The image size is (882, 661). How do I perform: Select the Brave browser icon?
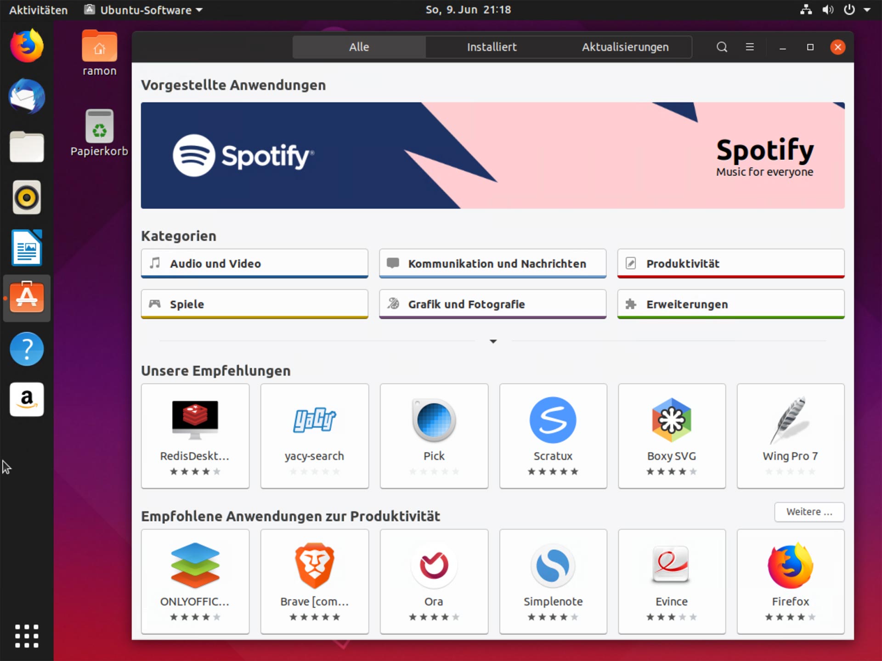tap(314, 566)
